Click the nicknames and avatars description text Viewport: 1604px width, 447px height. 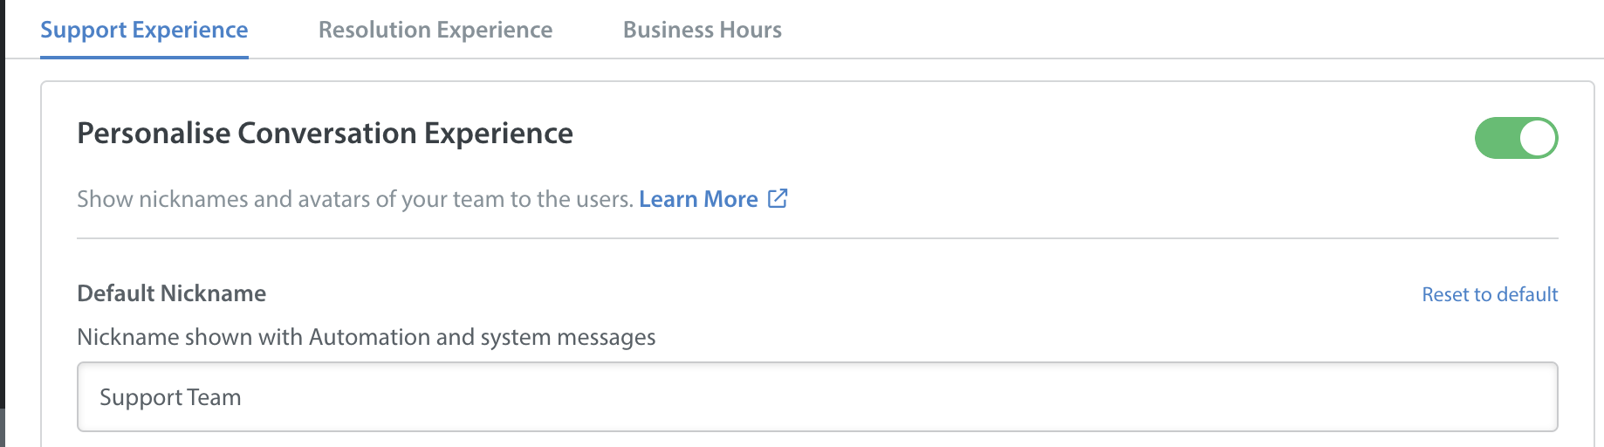(x=355, y=199)
